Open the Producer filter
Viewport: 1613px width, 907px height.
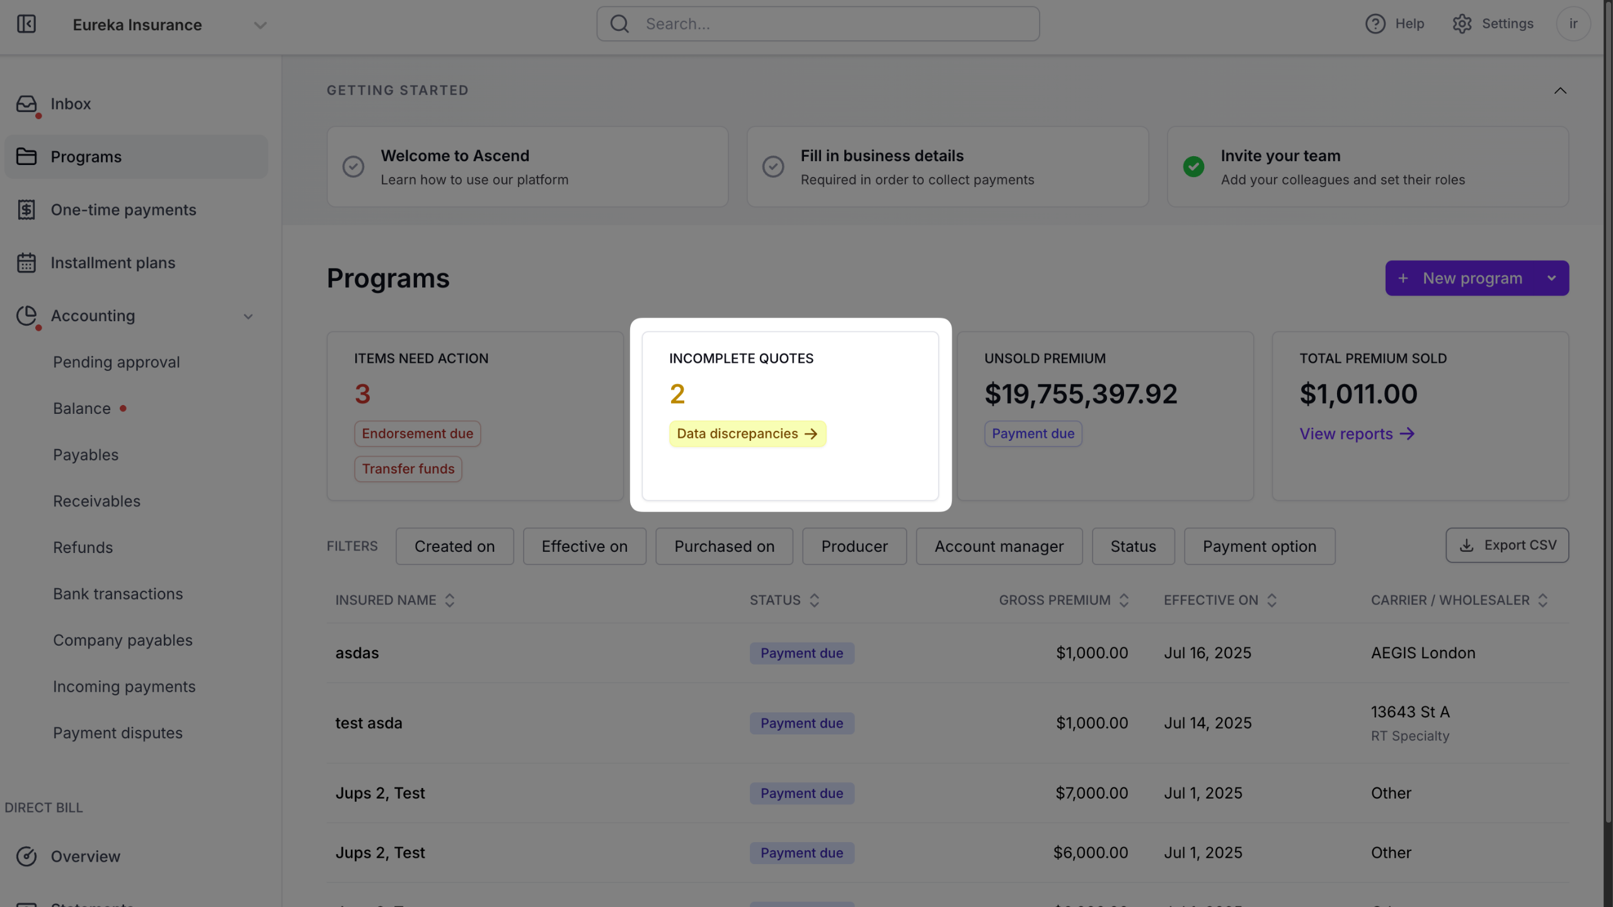(854, 546)
